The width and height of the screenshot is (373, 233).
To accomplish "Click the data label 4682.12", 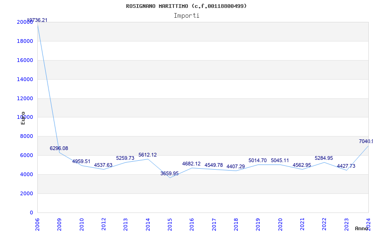I will coord(191,164).
